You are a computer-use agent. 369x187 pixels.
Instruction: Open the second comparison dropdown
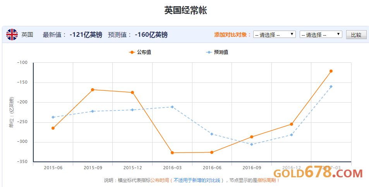(321, 34)
